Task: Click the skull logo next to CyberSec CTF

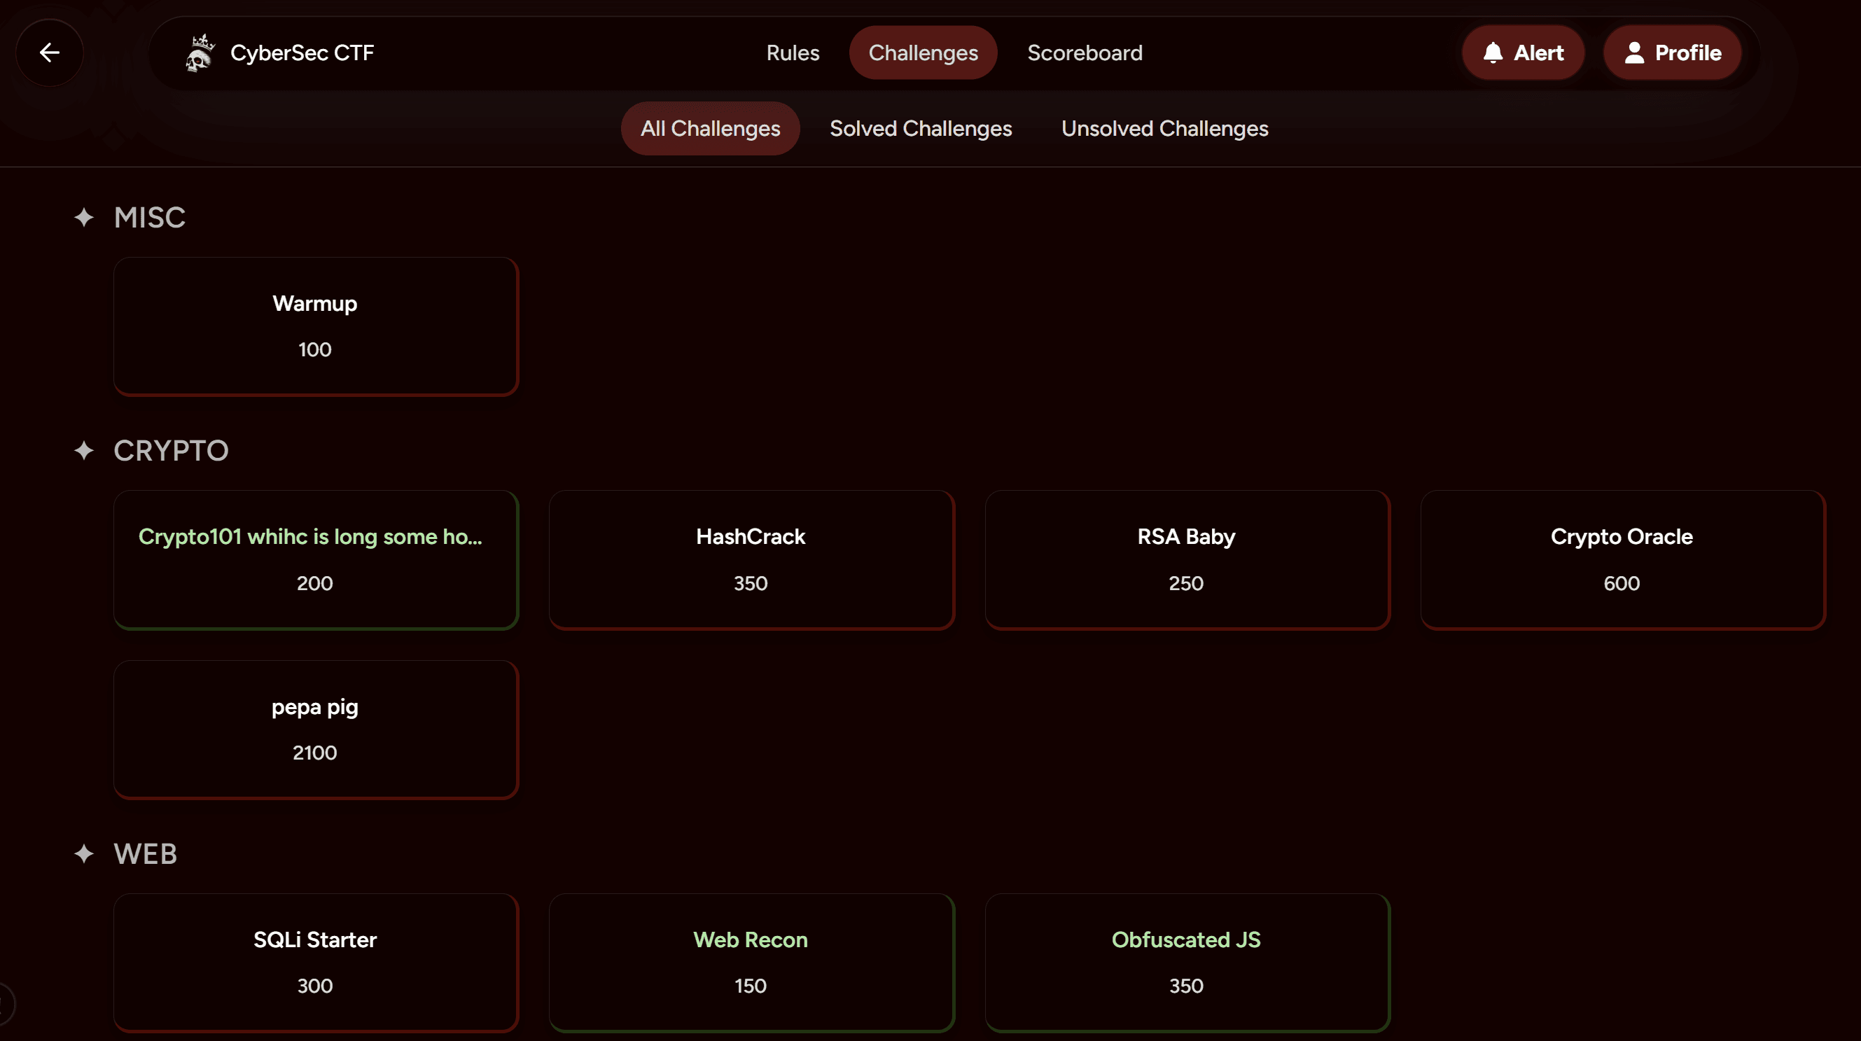Action: point(199,52)
